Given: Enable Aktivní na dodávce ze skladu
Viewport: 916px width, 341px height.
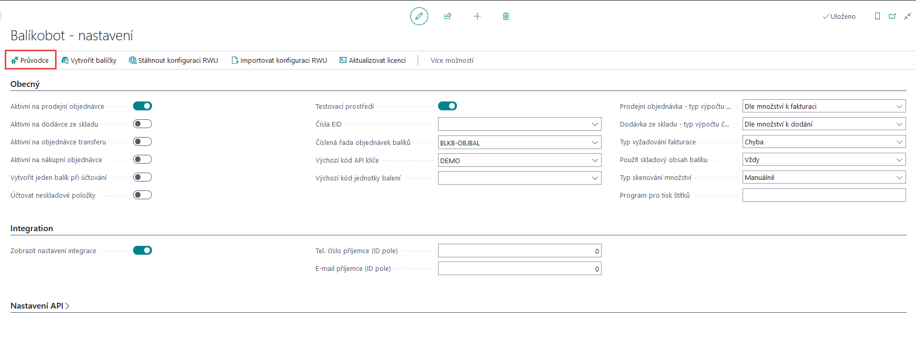Looking at the screenshot, I should 142,124.
